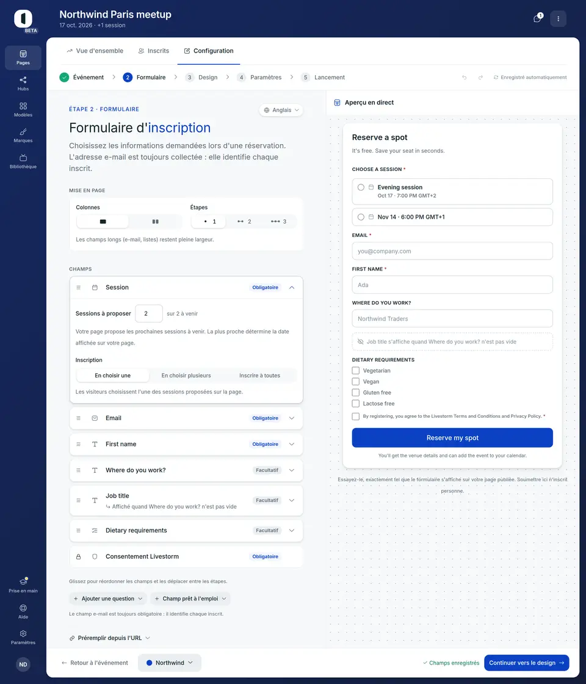The image size is (586, 684).
Task: Open Aide in the sidebar
Action: 23,611
